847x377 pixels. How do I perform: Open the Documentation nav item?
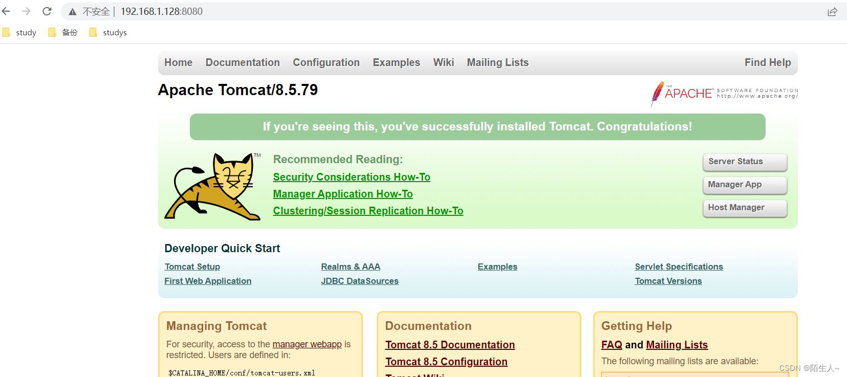point(243,62)
